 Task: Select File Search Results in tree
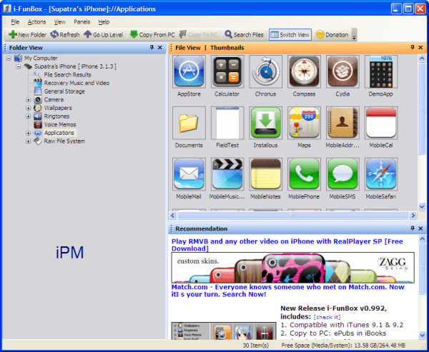(68, 74)
